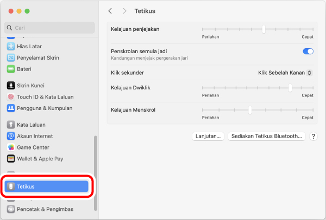Click the Cari search field

tap(49, 27)
